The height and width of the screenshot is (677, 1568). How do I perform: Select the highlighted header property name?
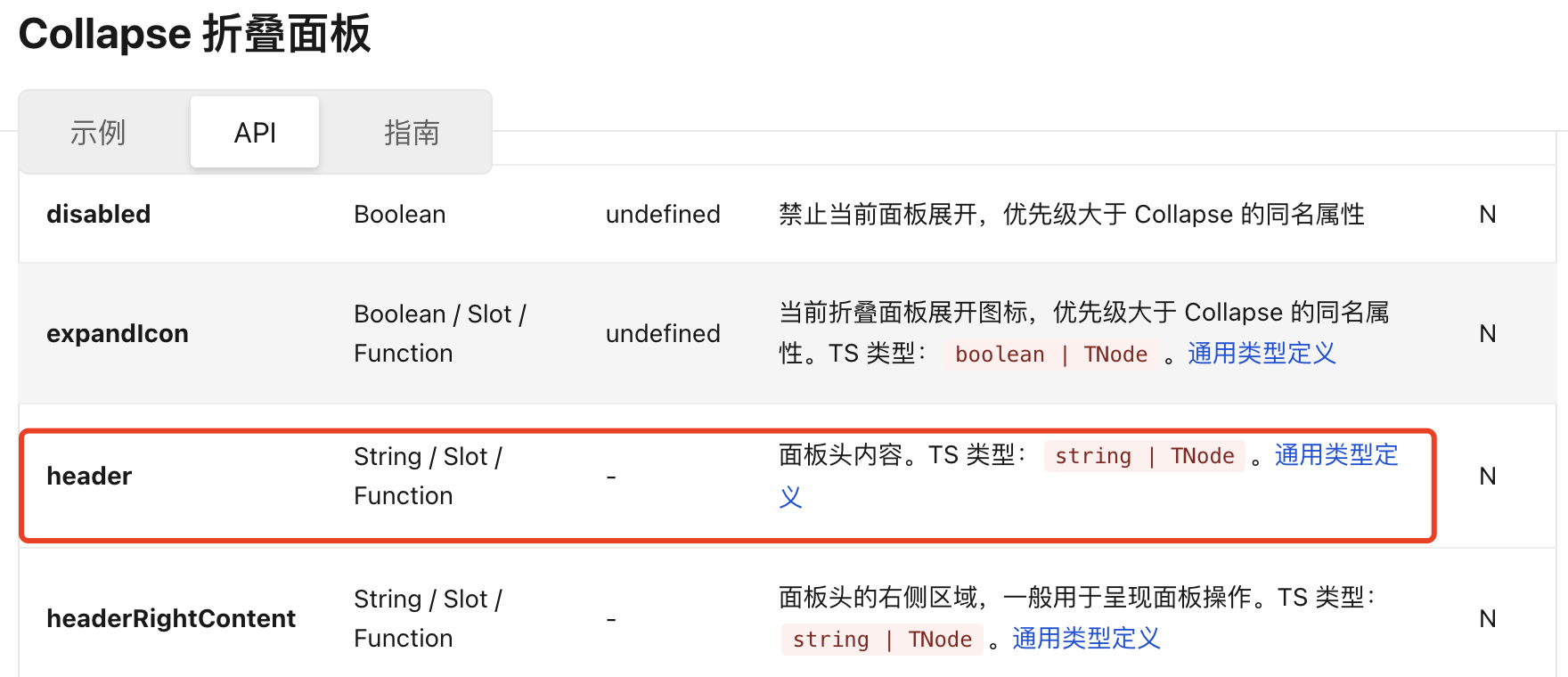[x=89, y=476]
